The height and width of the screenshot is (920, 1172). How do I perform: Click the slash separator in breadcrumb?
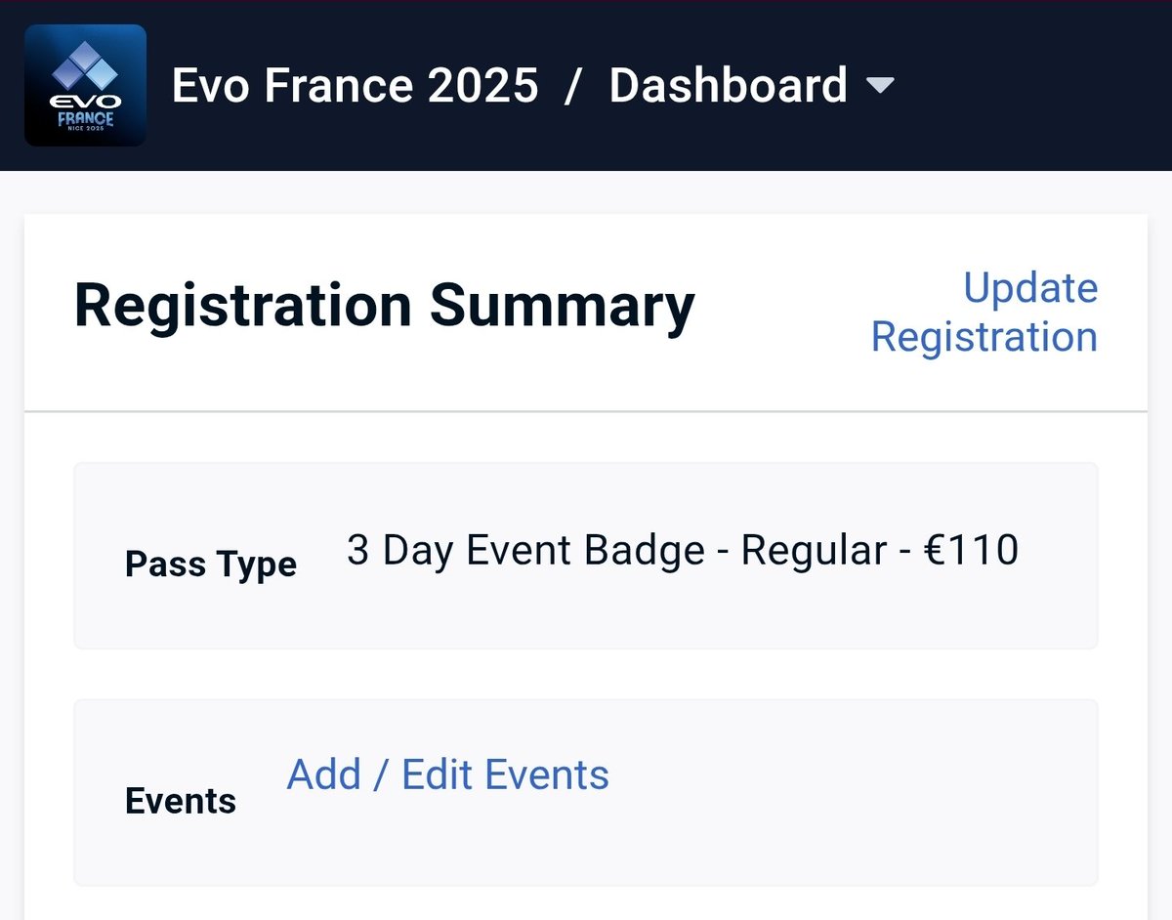[x=574, y=86]
